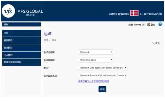
Task: Click the Denmark flag icon
Action: [134, 14]
